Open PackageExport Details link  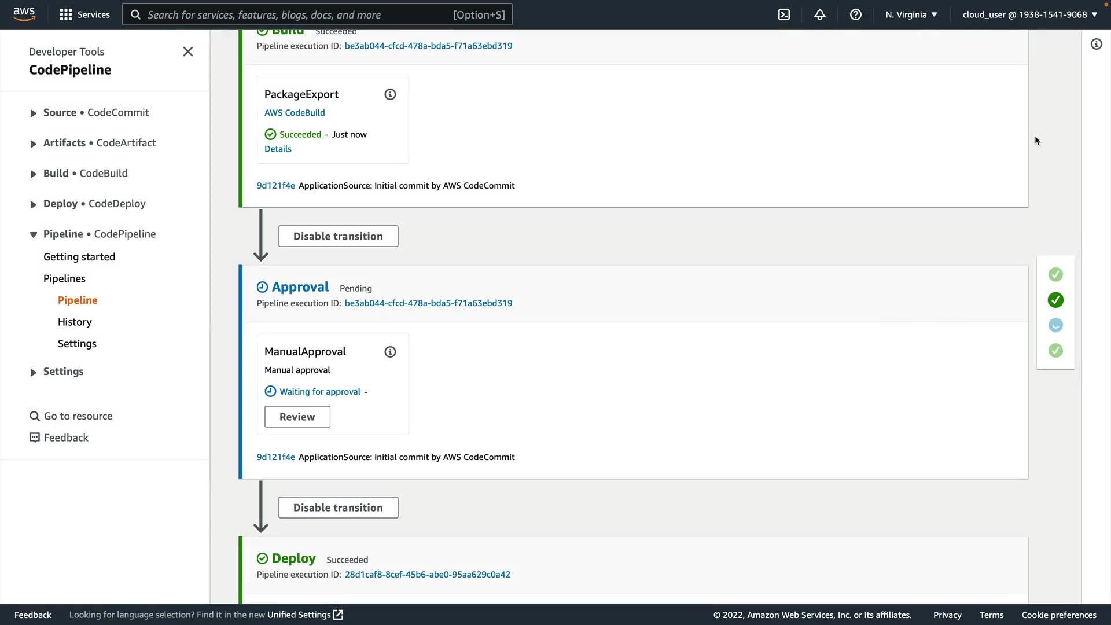coord(278,149)
